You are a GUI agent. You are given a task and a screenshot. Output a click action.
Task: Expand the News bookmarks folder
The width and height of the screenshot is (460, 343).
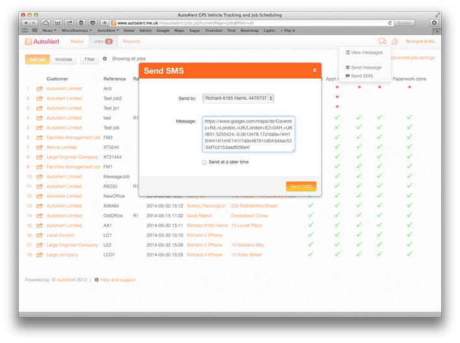[49, 31]
